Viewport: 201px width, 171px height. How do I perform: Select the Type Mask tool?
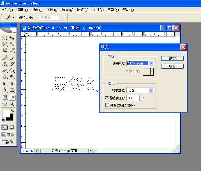point(12,84)
